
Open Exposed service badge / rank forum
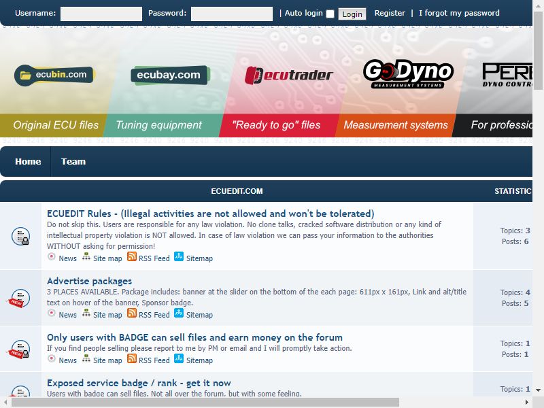(139, 383)
